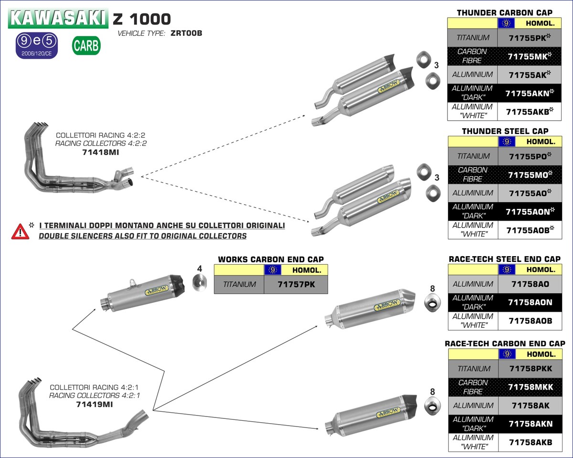
Task: Select EU flag icon in Thunder Carbon Cap table
Action: [x=506, y=23]
